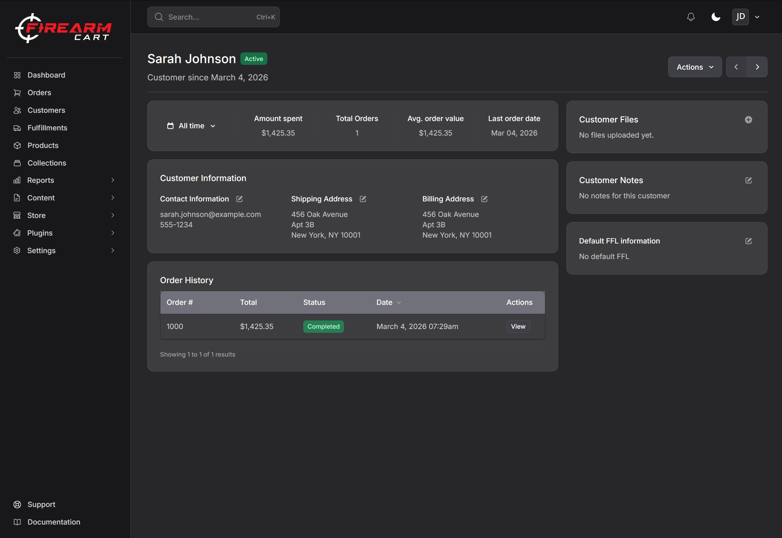Sort by the Date column header
Viewport: 782px width, 538px height.
click(388, 302)
